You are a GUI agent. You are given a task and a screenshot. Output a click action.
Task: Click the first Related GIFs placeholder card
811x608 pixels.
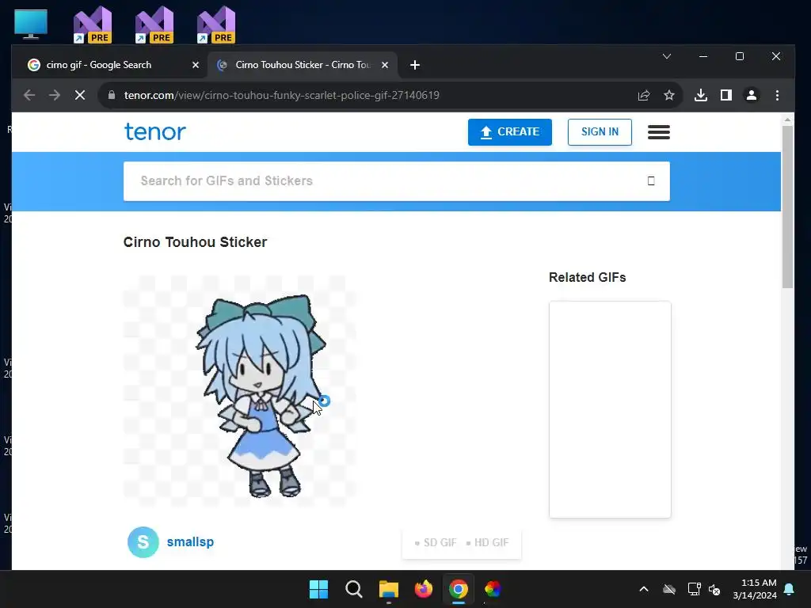pos(610,409)
